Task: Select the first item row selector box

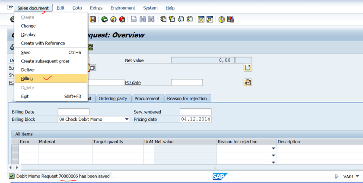Action: 15,148
